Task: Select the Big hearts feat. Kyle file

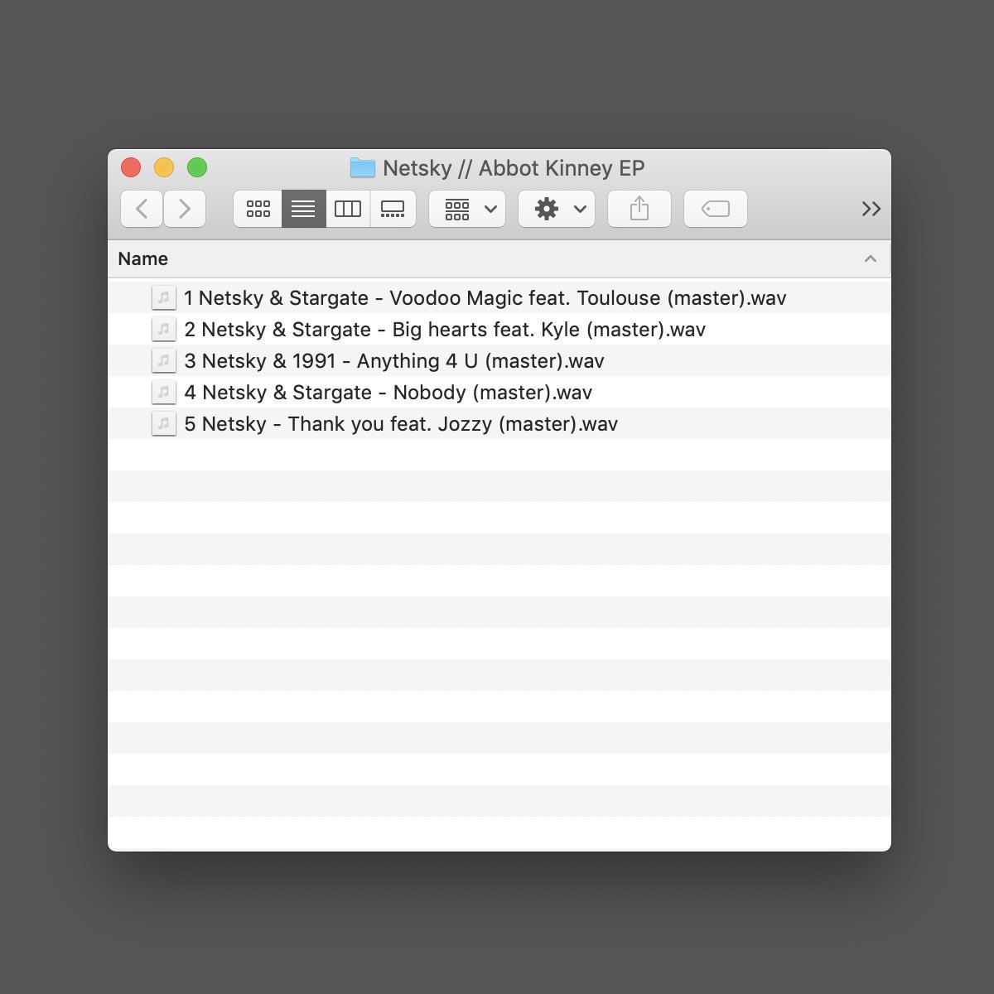Action: (499, 329)
